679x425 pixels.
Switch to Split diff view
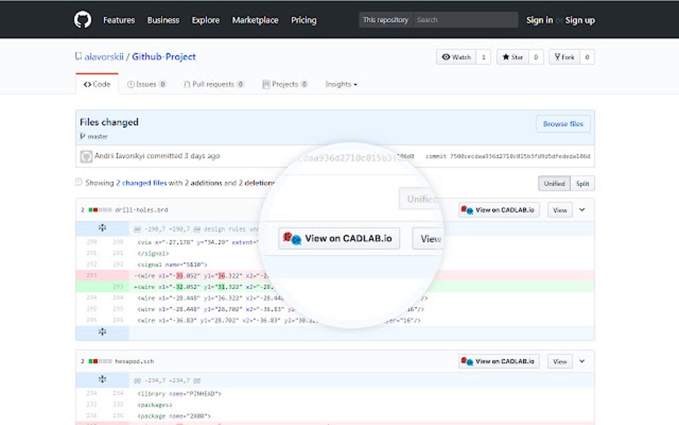point(582,183)
